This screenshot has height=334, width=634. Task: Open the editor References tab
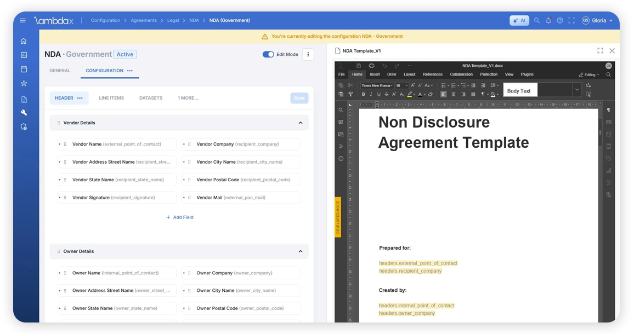coord(433,74)
